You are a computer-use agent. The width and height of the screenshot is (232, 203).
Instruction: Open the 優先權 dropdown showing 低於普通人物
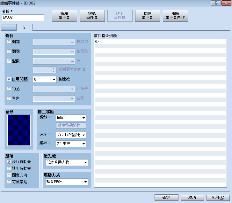[67, 162]
